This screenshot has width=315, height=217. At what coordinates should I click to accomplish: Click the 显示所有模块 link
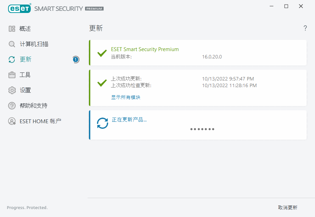click(x=126, y=97)
